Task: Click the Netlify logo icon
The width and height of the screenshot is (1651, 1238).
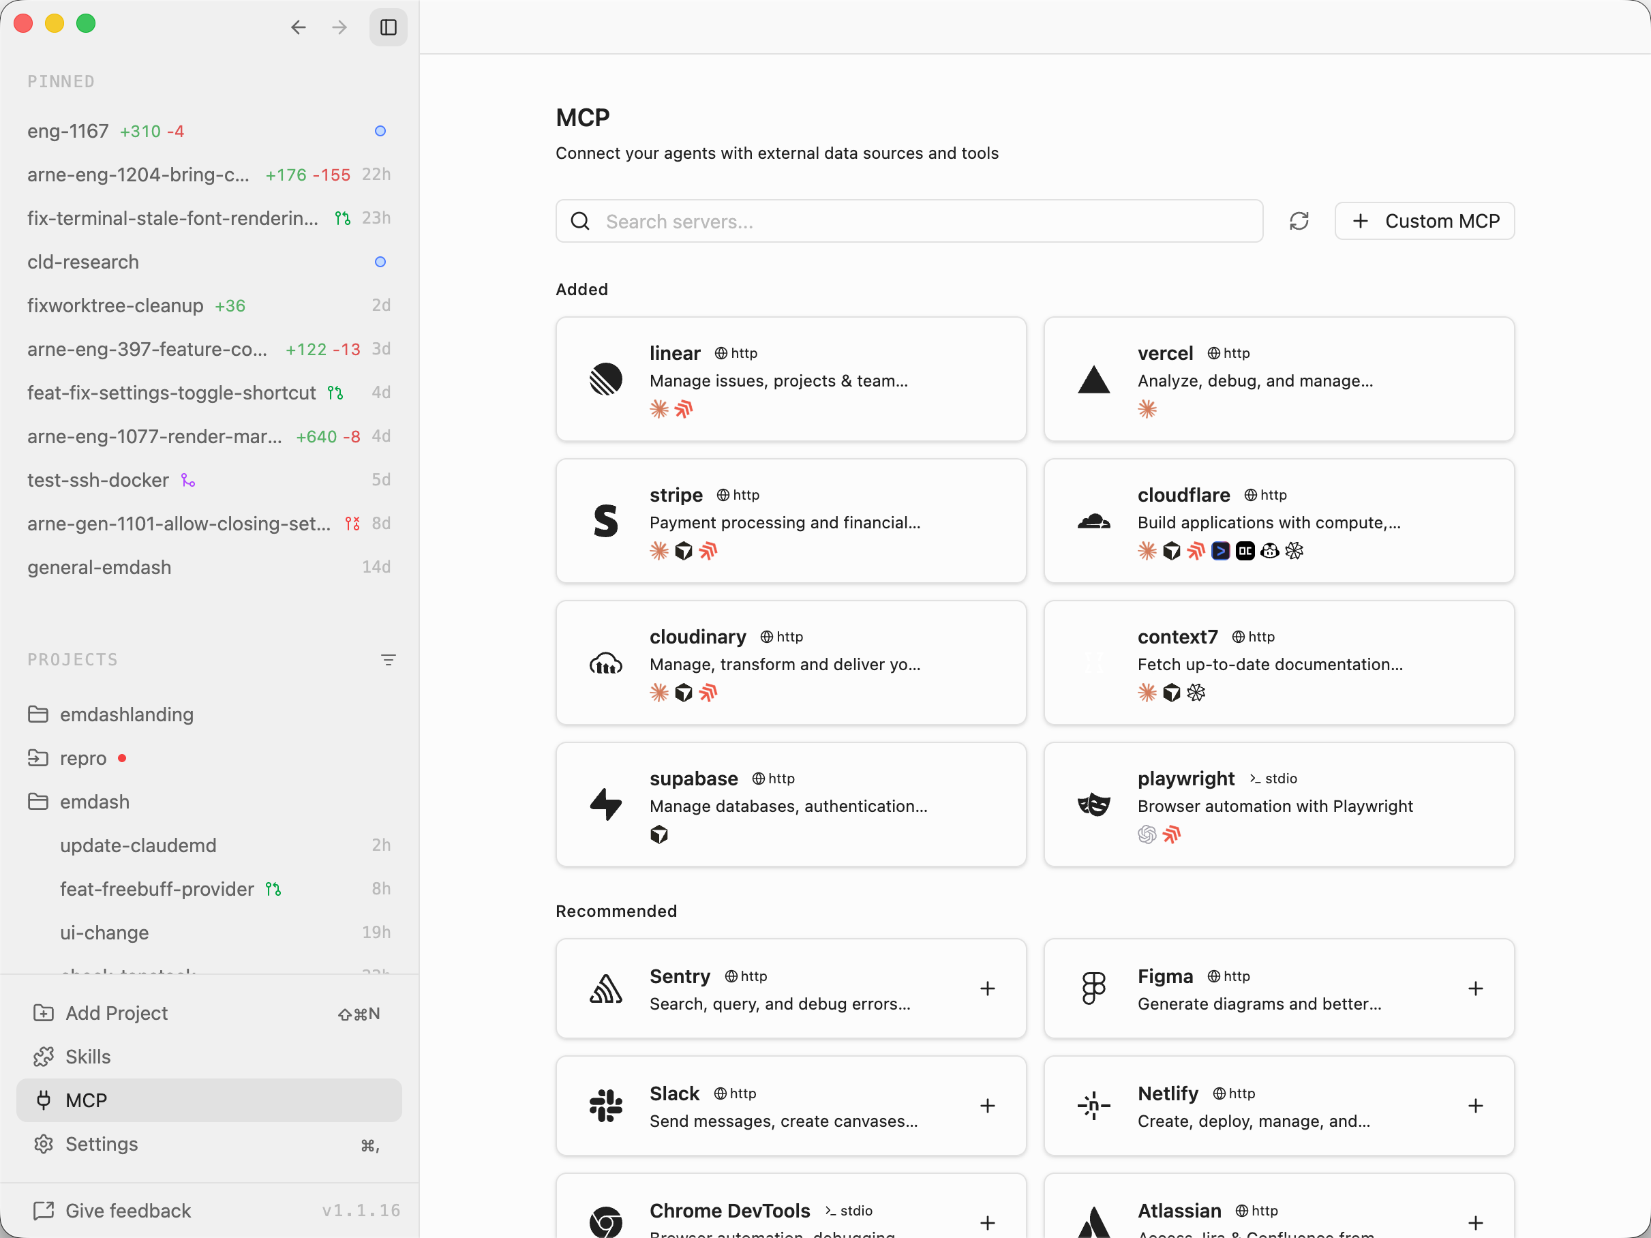Action: click(x=1093, y=1106)
